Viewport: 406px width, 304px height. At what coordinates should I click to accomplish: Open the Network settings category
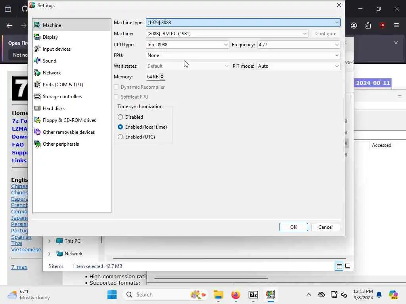(x=72, y=73)
